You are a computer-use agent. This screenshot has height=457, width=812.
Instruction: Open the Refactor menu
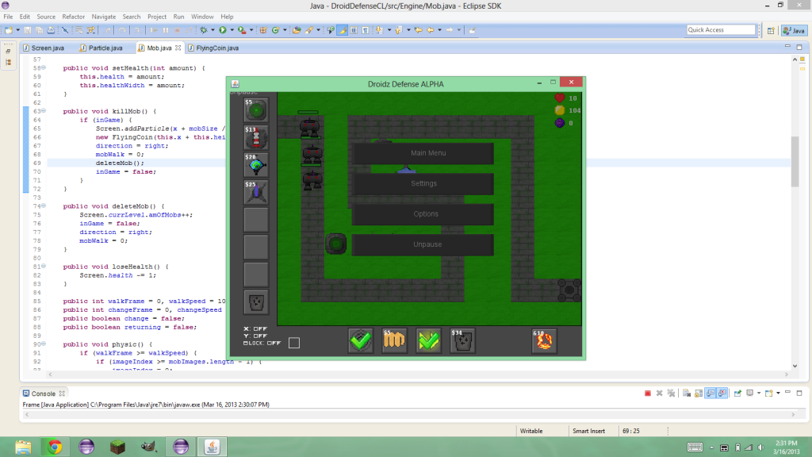74,17
